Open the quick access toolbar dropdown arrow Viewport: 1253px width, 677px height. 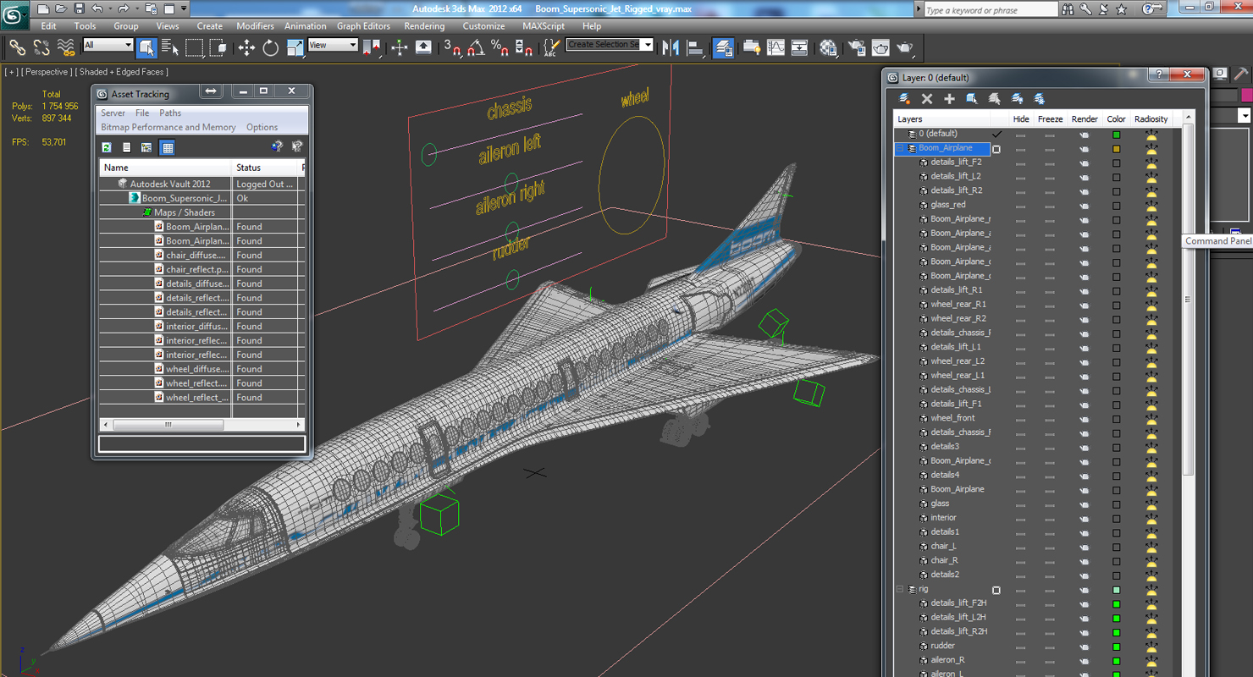click(184, 8)
